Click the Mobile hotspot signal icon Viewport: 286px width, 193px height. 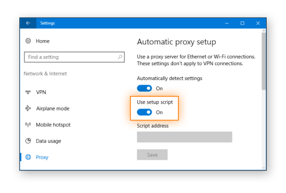[x=28, y=125]
